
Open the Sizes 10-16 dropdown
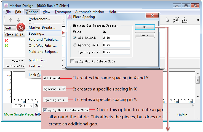pos(14,35)
